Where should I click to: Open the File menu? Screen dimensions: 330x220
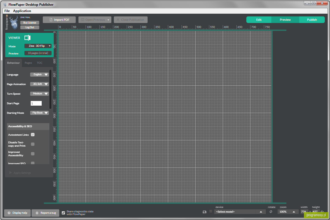click(x=7, y=11)
